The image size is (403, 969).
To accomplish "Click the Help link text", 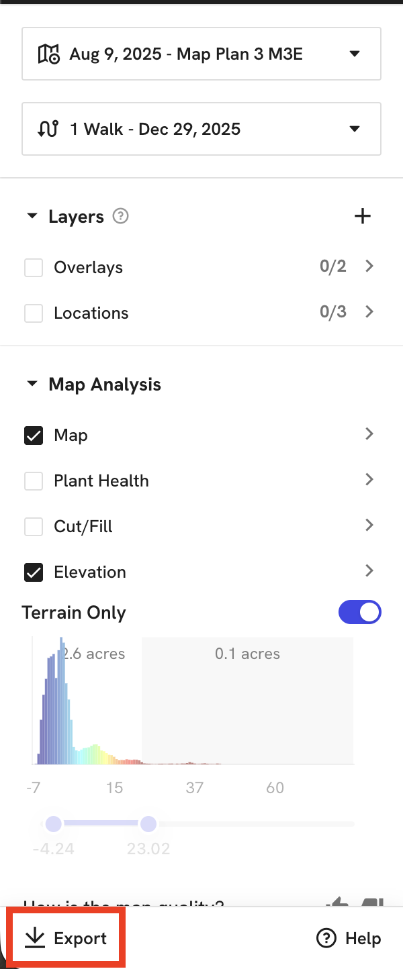I will point(363,938).
